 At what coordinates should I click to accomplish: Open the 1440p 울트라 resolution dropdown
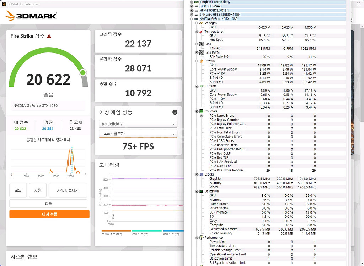(x=138, y=134)
